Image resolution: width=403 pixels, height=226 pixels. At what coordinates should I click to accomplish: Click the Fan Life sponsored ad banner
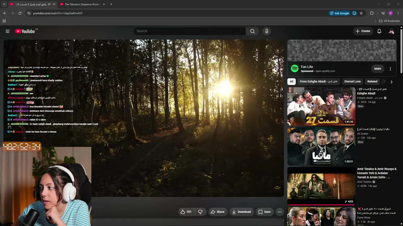(x=342, y=50)
